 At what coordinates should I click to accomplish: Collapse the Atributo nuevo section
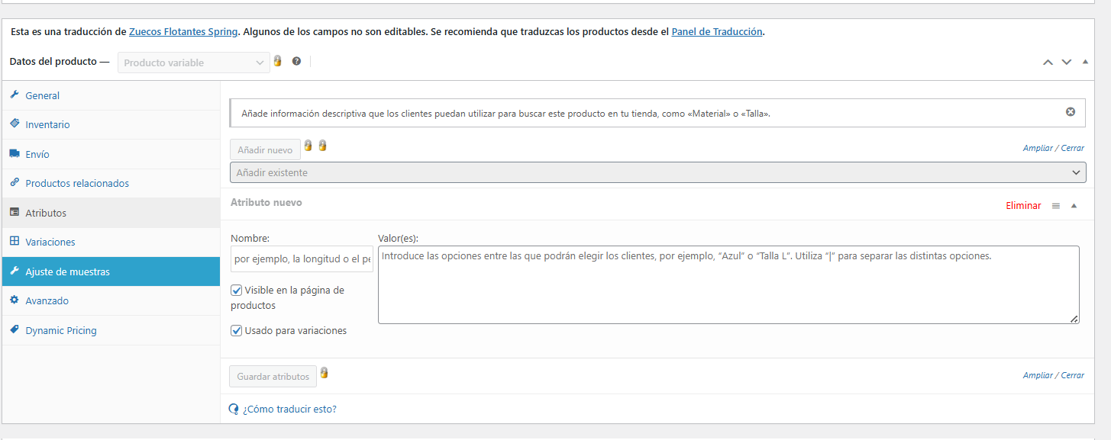[x=1074, y=206]
